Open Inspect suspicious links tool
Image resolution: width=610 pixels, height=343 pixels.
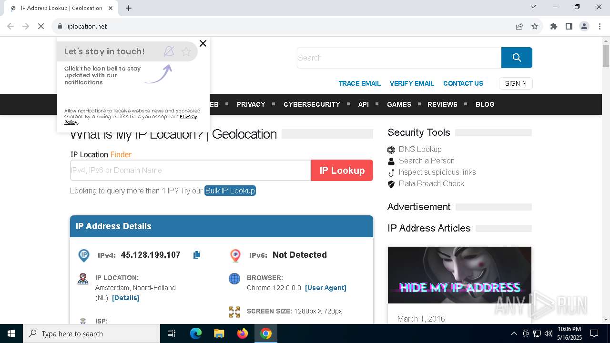[437, 172]
